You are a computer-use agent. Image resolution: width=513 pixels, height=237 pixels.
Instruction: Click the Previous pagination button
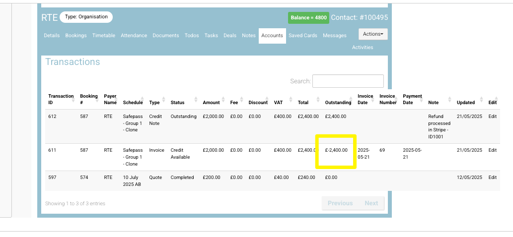[x=340, y=203]
